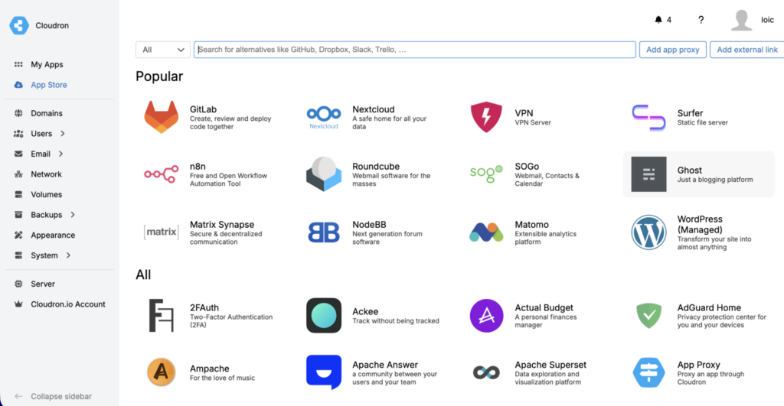Select the Ampache app icon
784x406 pixels.
(161, 372)
